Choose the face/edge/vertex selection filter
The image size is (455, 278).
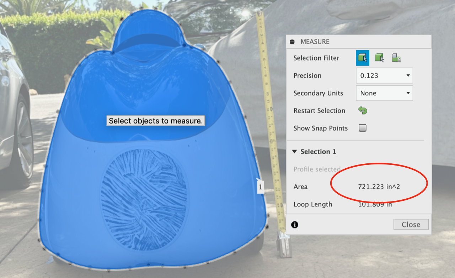363,58
